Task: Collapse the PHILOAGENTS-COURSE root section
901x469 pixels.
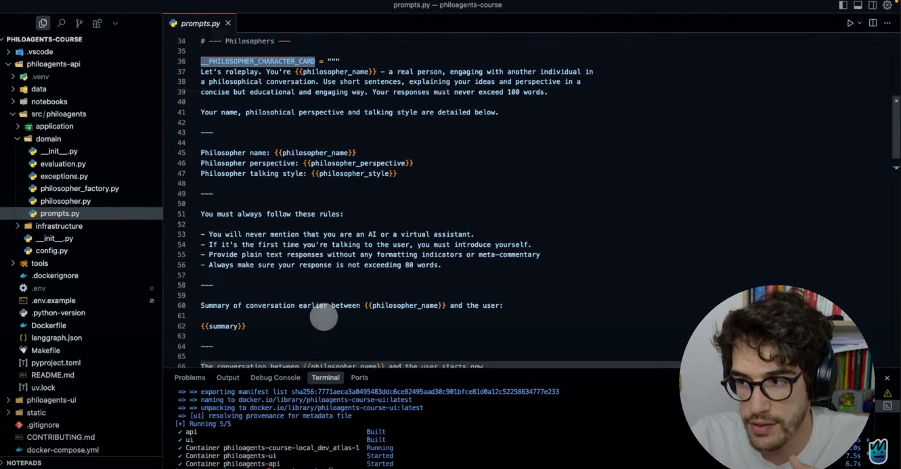Action: [x=81, y=39]
